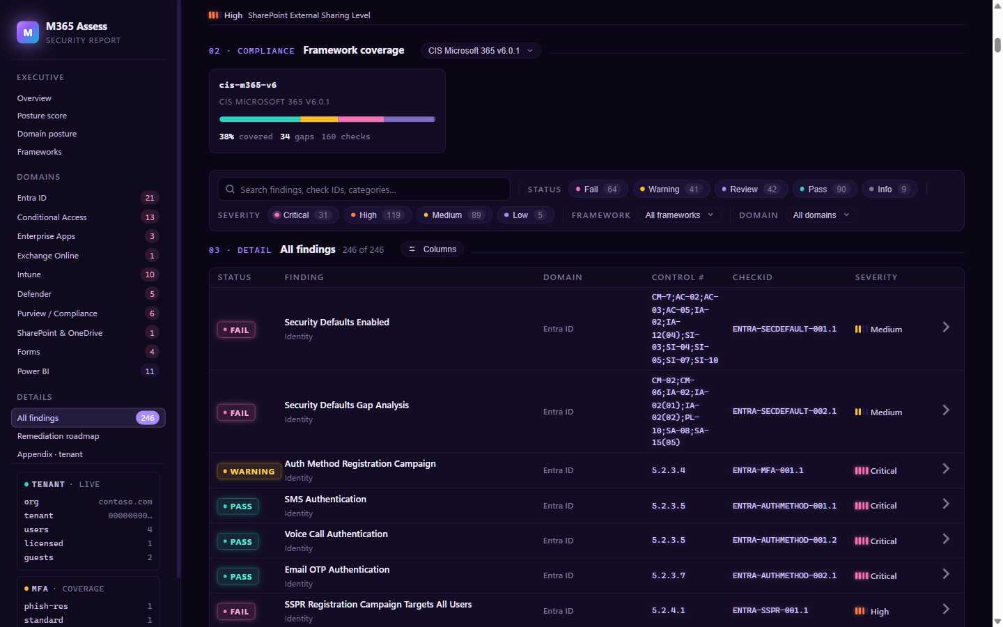Select the Entra ID domain
Viewport: 1003px width, 627px height.
click(88, 198)
